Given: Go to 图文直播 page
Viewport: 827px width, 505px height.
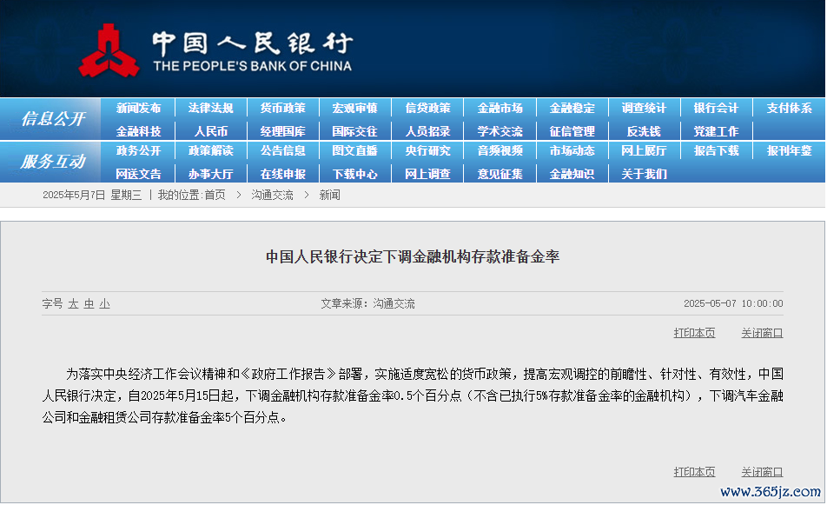Looking at the screenshot, I should point(355,151).
